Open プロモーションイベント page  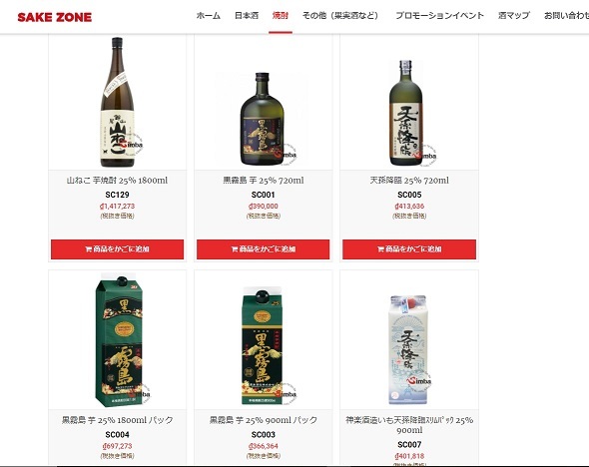coord(439,15)
